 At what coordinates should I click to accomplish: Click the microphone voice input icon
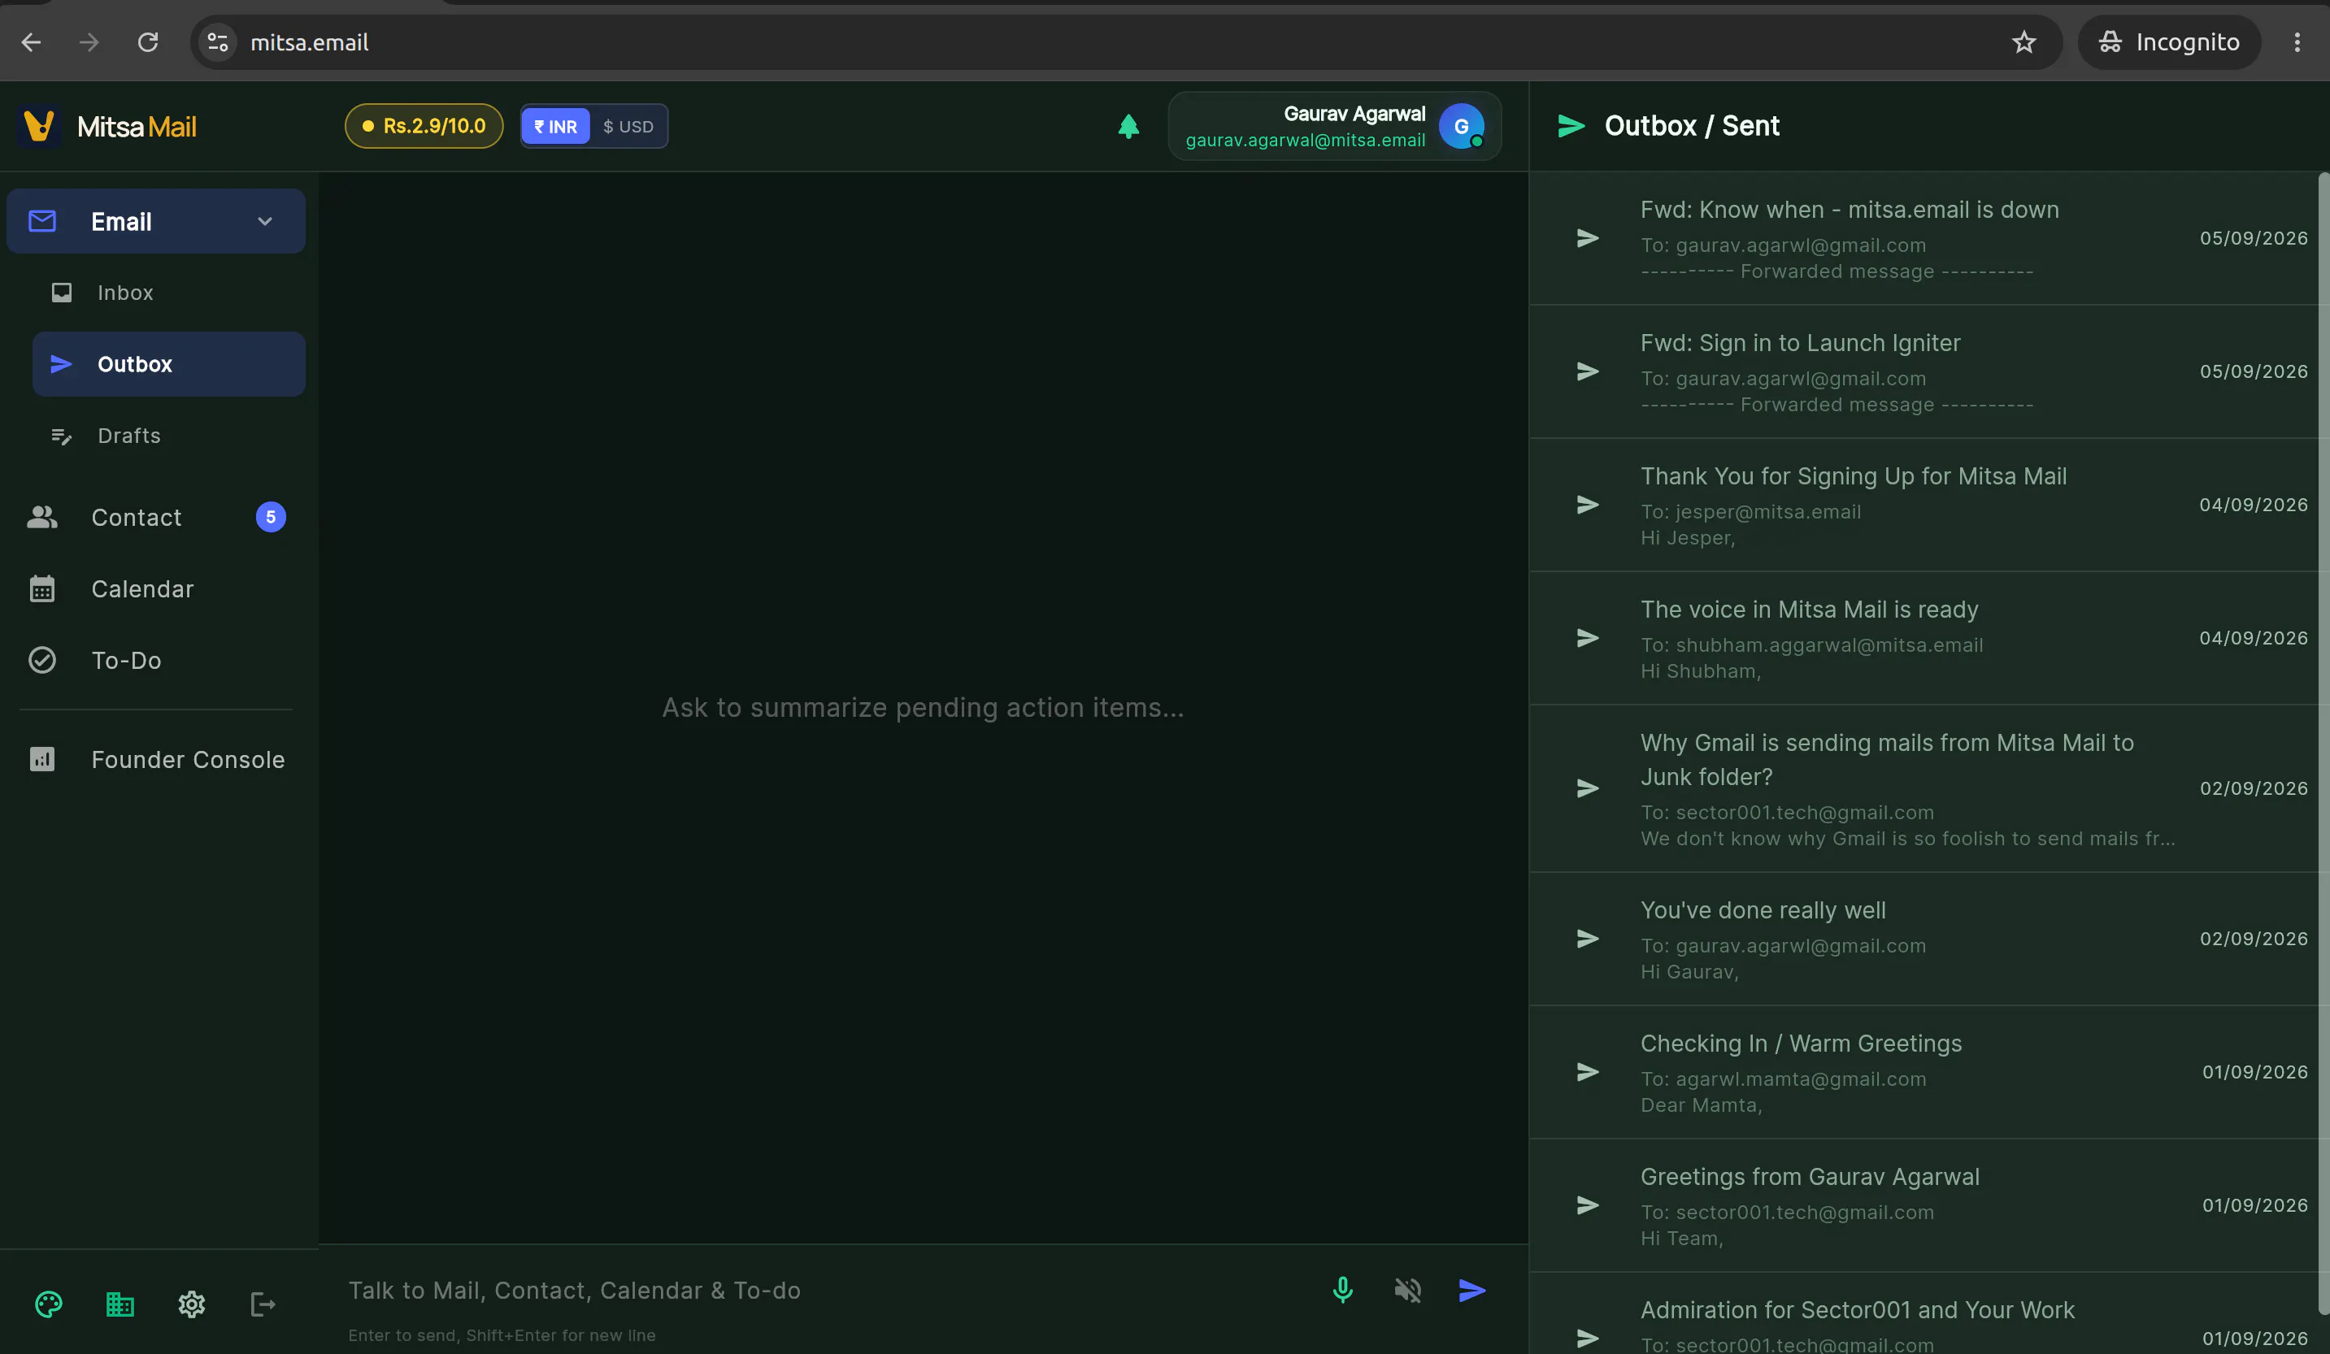(x=1342, y=1291)
